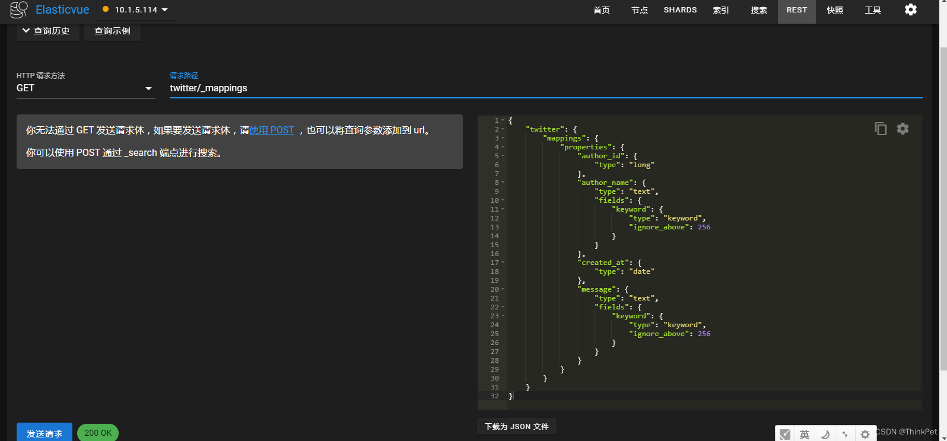Collapse the JSON fold at line 1

(x=503, y=120)
